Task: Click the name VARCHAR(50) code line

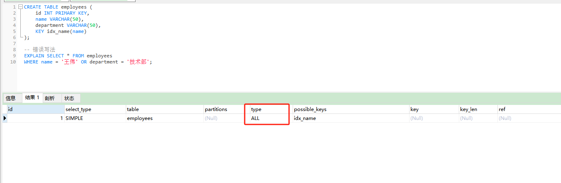Action: [59, 19]
